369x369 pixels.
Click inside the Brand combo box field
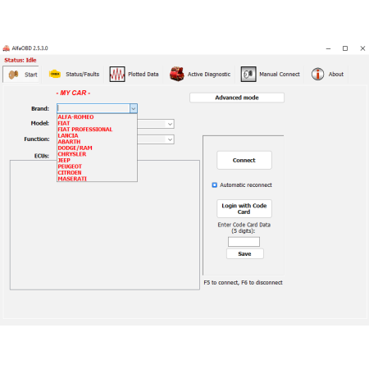pos(93,108)
